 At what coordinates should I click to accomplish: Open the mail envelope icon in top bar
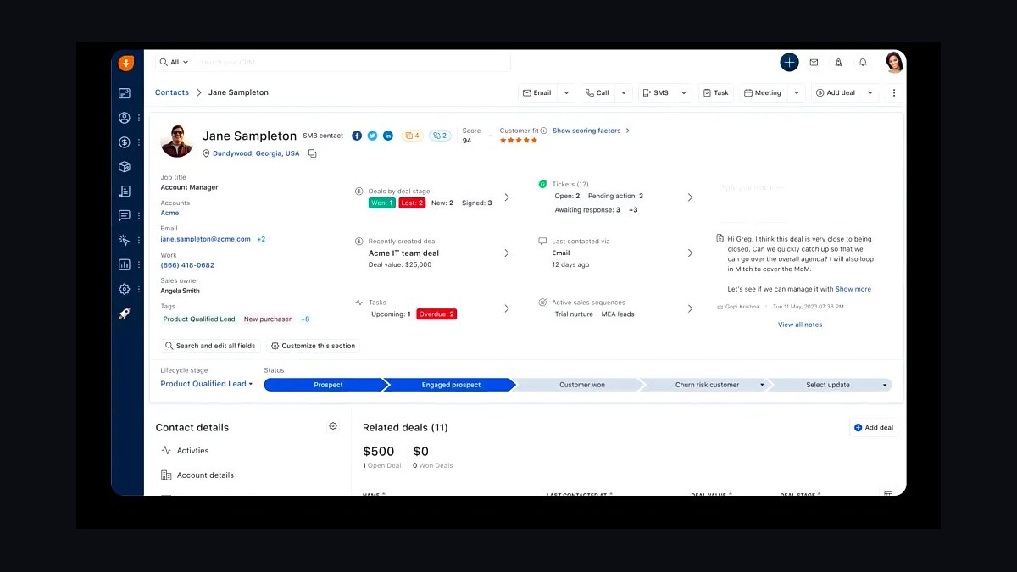coord(814,62)
